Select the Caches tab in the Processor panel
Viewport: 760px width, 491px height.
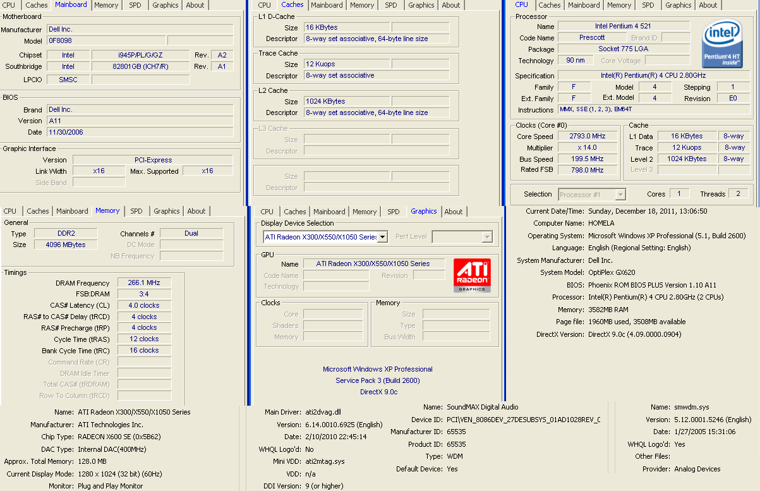pos(549,5)
